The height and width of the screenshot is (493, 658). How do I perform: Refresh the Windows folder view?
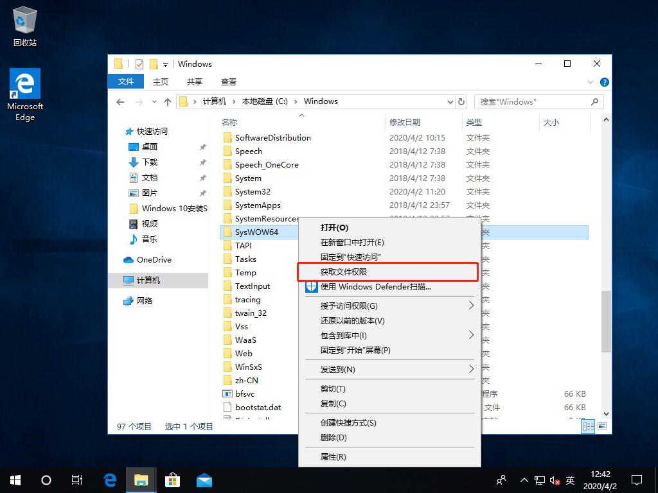pos(461,101)
